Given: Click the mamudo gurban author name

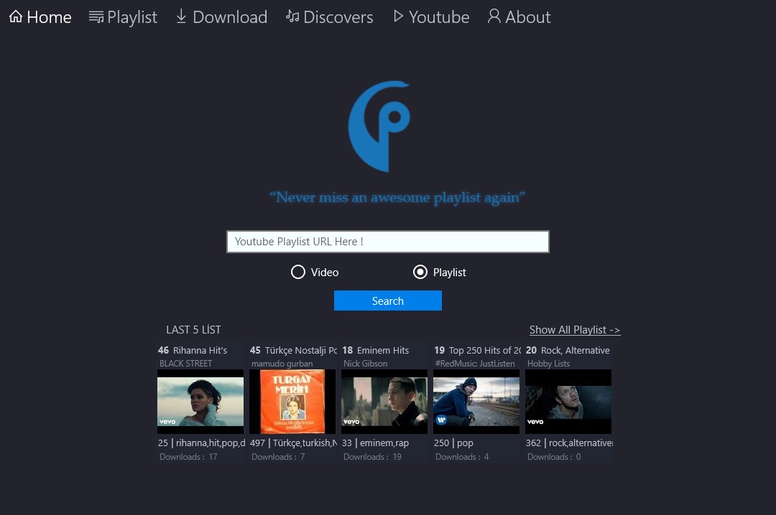Looking at the screenshot, I should pyautogui.click(x=282, y=363).
